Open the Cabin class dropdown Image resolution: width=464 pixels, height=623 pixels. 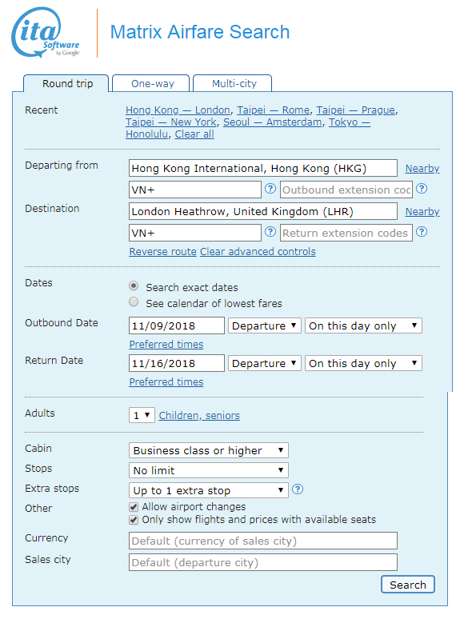tap(209, 450)
